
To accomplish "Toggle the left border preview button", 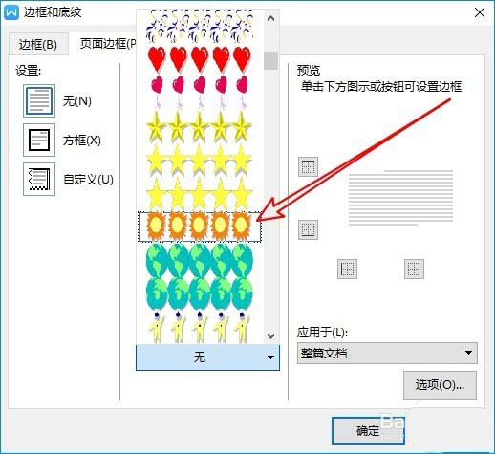I will (x=347, y=269).
